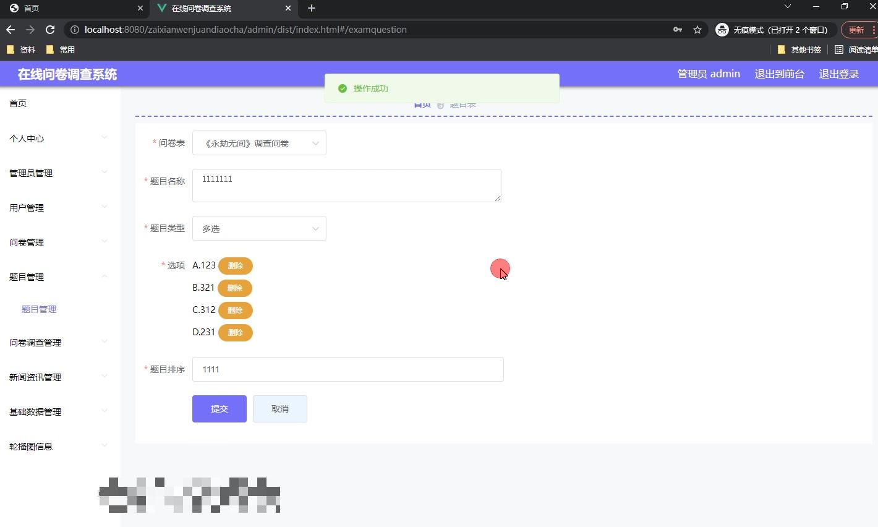
Task: Delete option A.123 with its 删除 button
Action: point(236,265)
